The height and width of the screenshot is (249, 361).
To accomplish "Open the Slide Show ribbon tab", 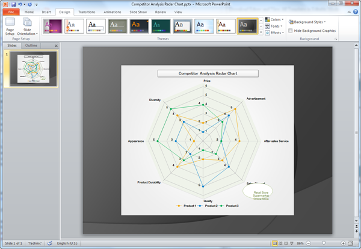I will tap(138, 12).
